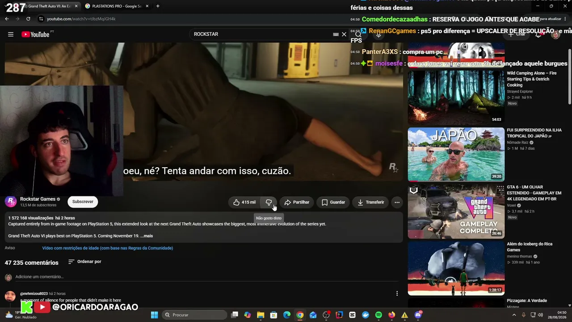This screenshot has width=572, height=322.
Task: Open Microsoft Store from the taskbar
Action: click(x=273, y=315)
